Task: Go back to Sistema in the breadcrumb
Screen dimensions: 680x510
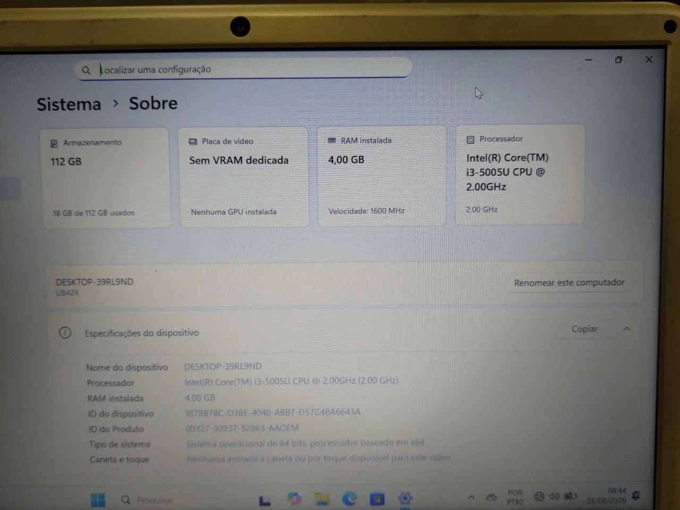Action: click(69, 104)
